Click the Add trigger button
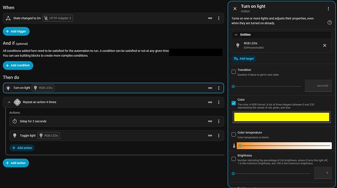The height and width of the screenshot is (188, 337). point(16,31)
